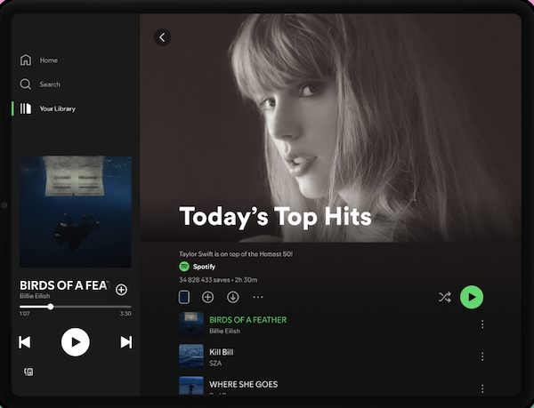Open the Birds of a Feather track thumbnail
Image resolution: width=534 pixels, height=408 pixels.
coord(191,324)
